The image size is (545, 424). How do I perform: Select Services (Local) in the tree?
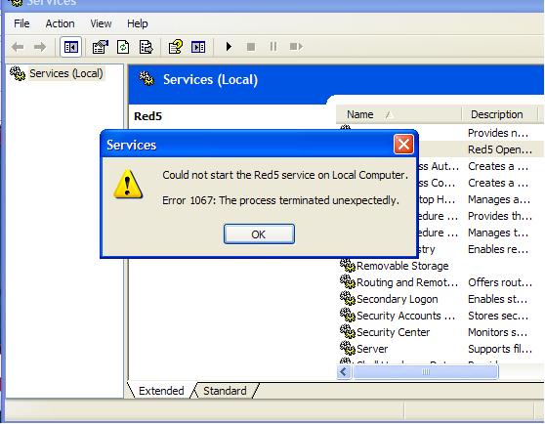pos(66,73)
